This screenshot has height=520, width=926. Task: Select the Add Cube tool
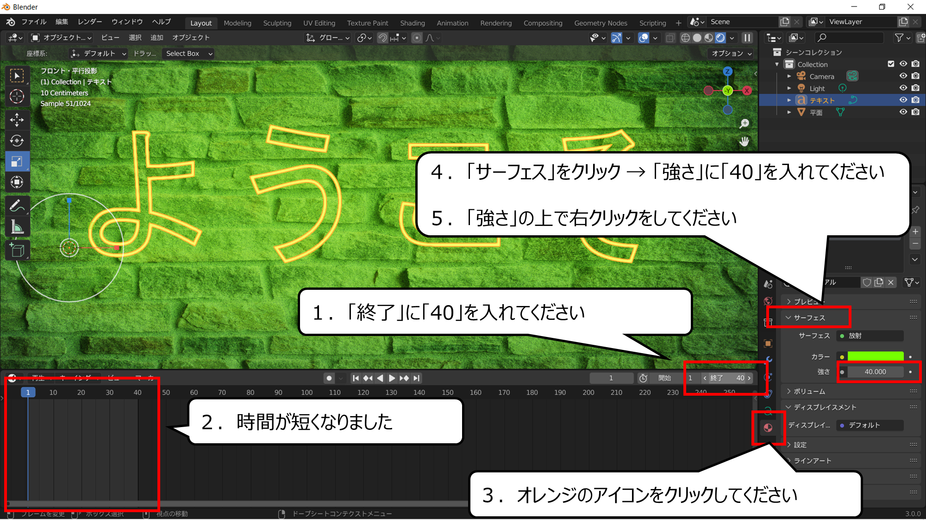pyautogui.click(x=17, y=250)
